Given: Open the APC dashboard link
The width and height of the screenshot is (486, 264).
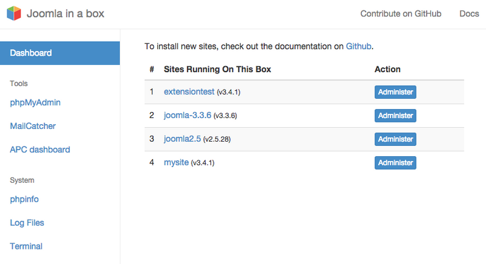Looking at the screenshot, I should click(40, 150).
